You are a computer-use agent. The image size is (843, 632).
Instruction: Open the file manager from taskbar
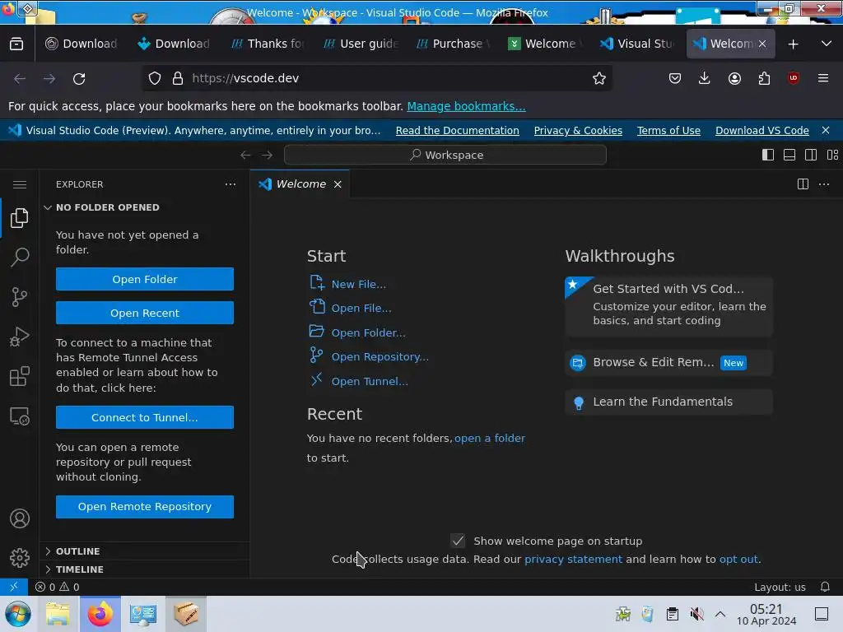coord(58,614)
